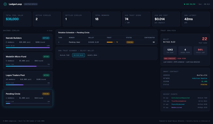The width and height of the screenshot is (213, 124).
Task: Click Lagos Traders Pool round 4/10 progress bar
Action: (x=28, y=85)
